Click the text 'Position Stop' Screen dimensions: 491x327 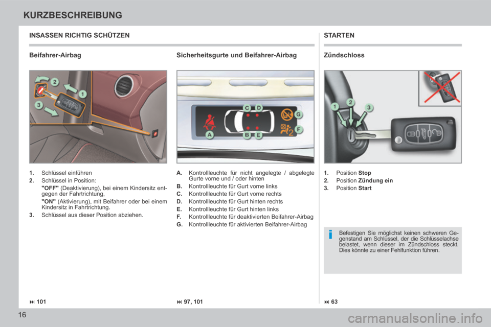click(353, 173)
